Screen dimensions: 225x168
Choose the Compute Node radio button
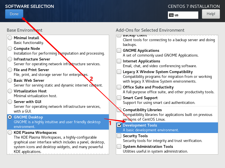[x=10, y=48]
